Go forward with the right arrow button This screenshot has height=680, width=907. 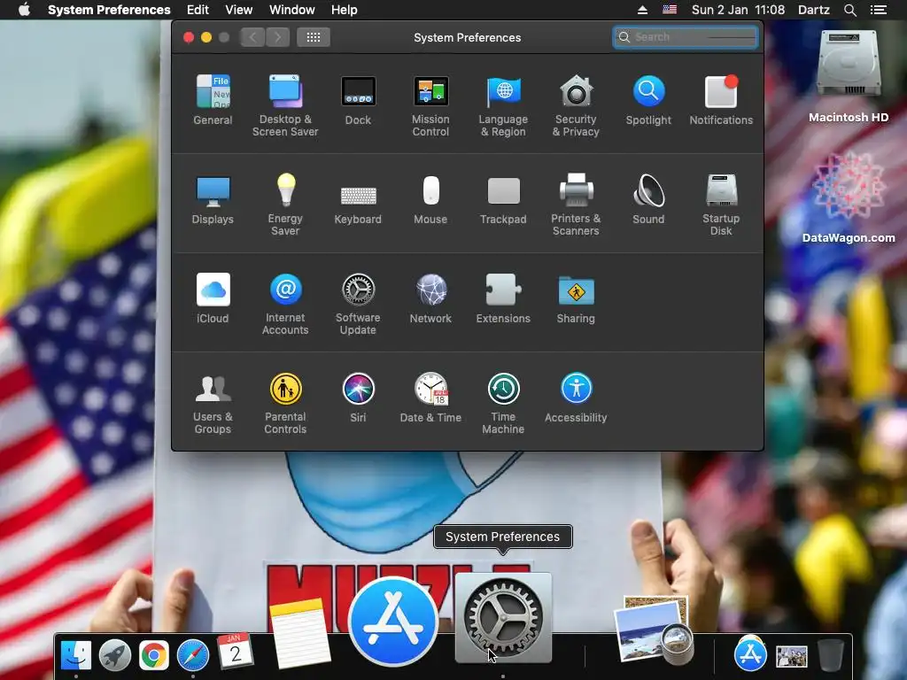point(277,37)
